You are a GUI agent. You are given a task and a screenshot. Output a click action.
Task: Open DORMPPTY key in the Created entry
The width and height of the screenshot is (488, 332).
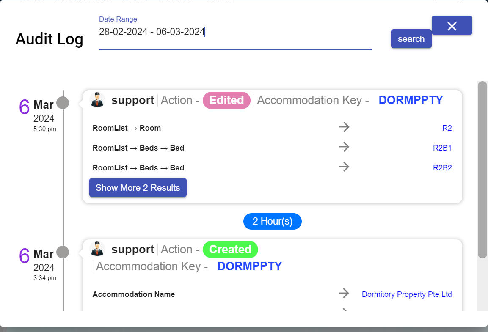pyautogui.click(x=249, y=266)
